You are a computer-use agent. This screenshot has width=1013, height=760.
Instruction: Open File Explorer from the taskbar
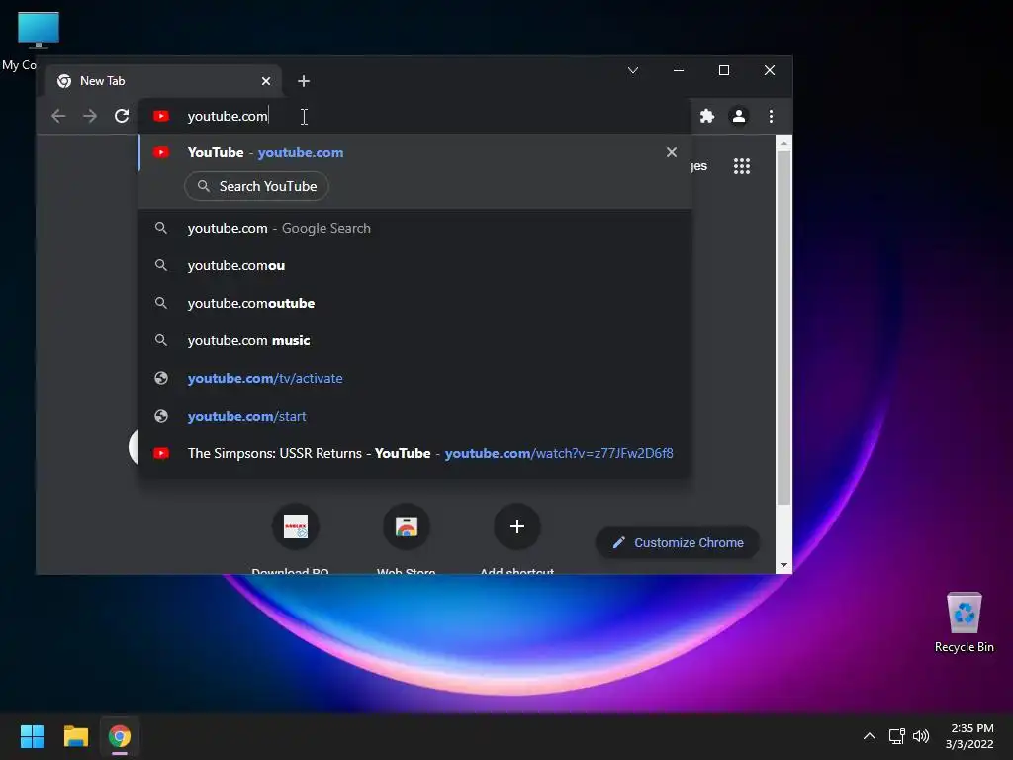click(75, 736)
